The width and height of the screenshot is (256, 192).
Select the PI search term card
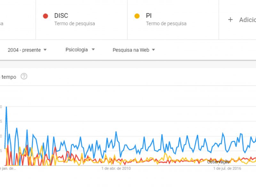[x=173, y=20]
